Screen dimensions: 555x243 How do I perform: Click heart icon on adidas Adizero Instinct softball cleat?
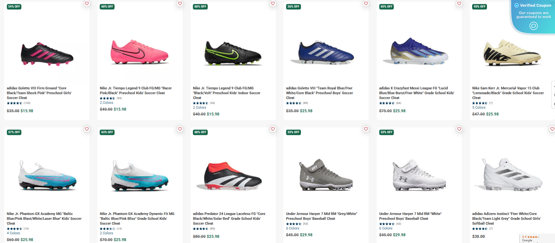[552, 129]
